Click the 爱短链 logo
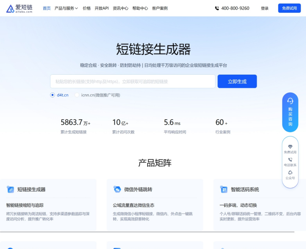The width and height of the screenshot is (306, 249). click(x=20, y=8)
